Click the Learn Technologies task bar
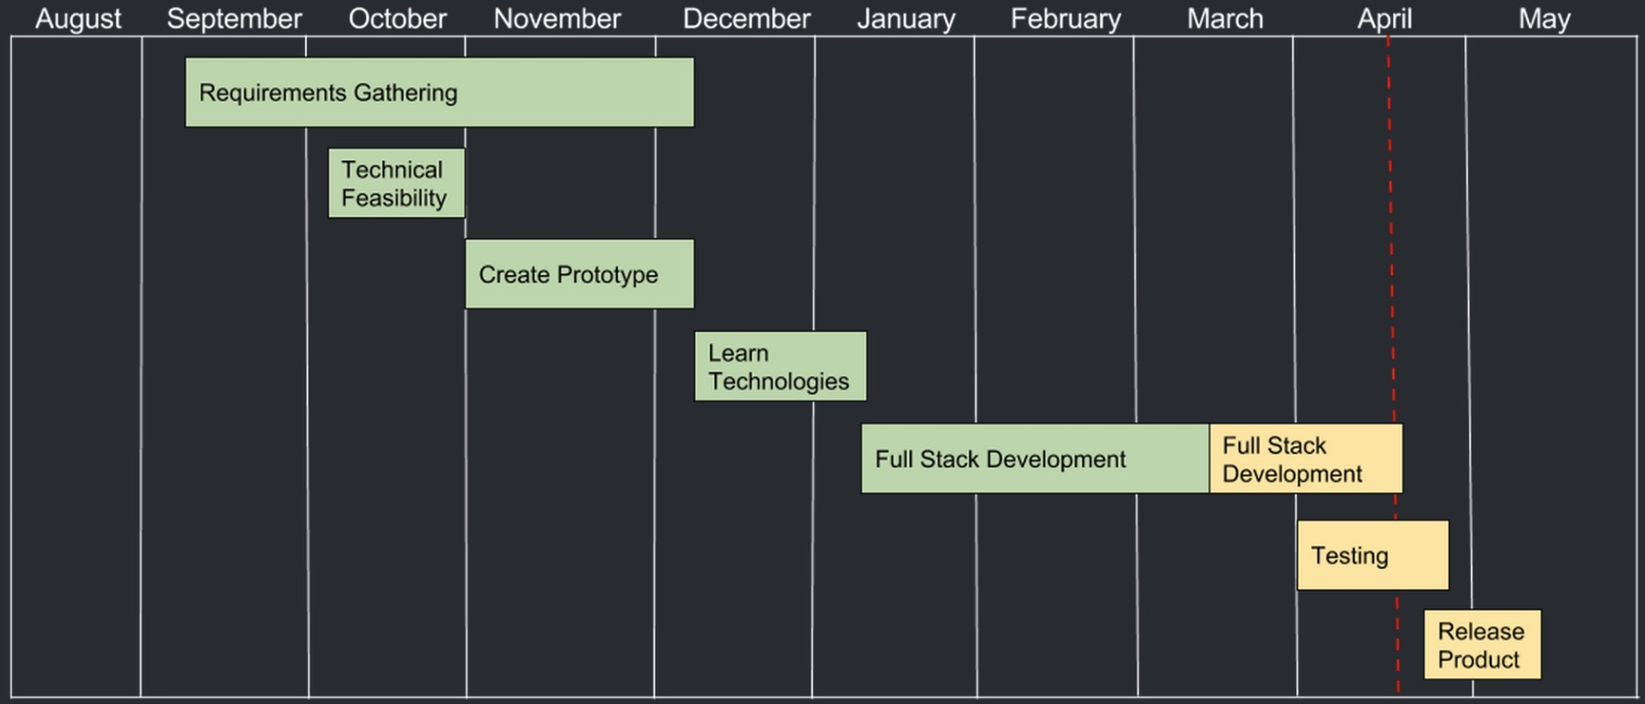 click(781, 367)
